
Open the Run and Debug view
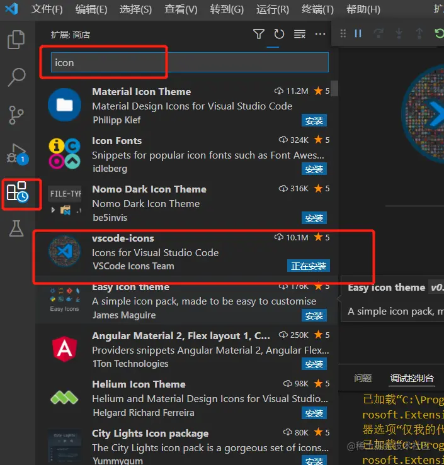17,154
